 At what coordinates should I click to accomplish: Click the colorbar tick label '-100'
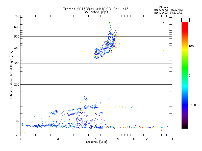point(192,105)
